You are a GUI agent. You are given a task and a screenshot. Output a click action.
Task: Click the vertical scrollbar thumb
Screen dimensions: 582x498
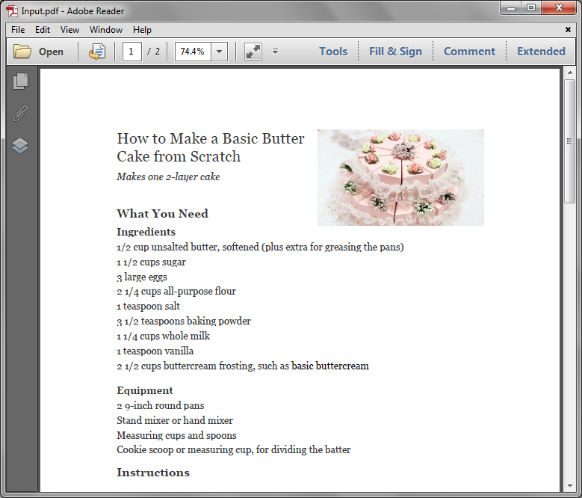570,141
